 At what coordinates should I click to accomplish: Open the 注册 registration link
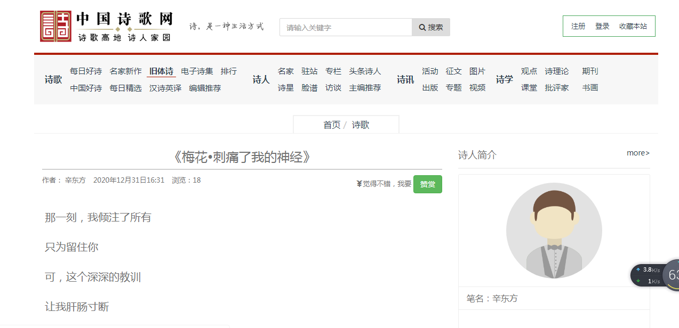(578, 26)
